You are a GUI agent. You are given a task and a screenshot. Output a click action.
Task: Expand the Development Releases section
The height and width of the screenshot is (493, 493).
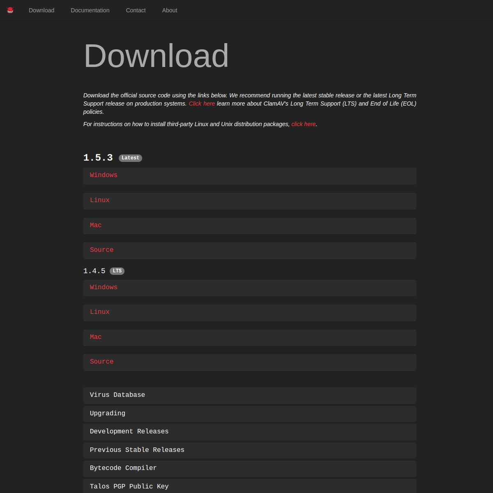click(x=250, y=432)
